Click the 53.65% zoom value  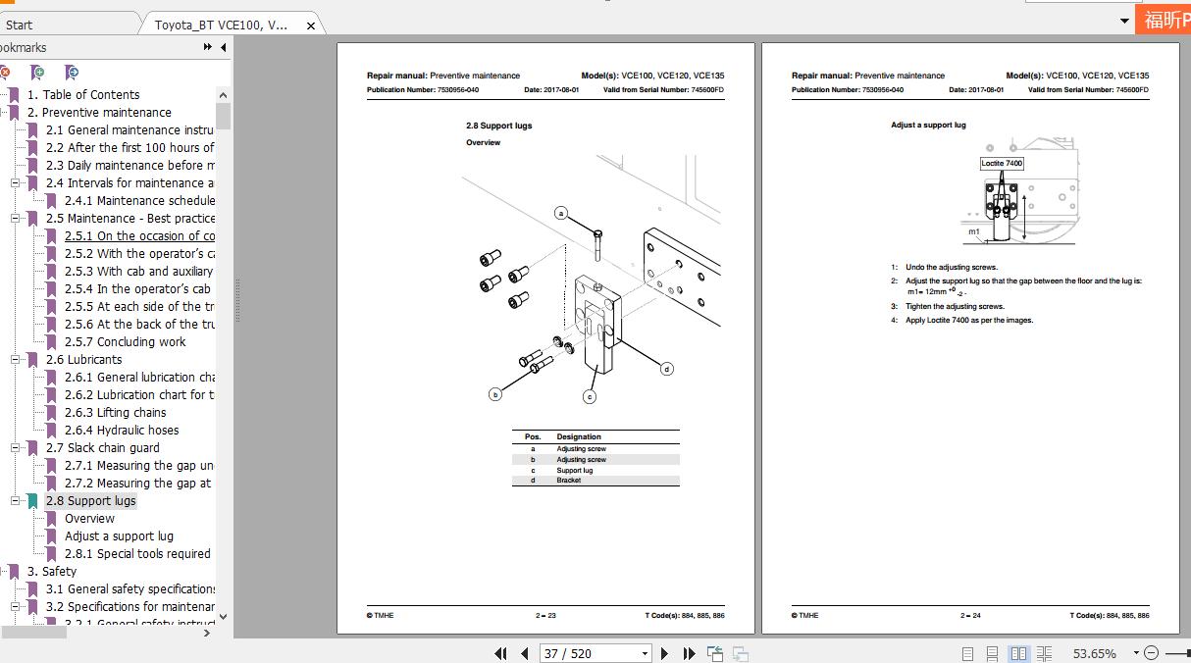(x=1095, y=653)
